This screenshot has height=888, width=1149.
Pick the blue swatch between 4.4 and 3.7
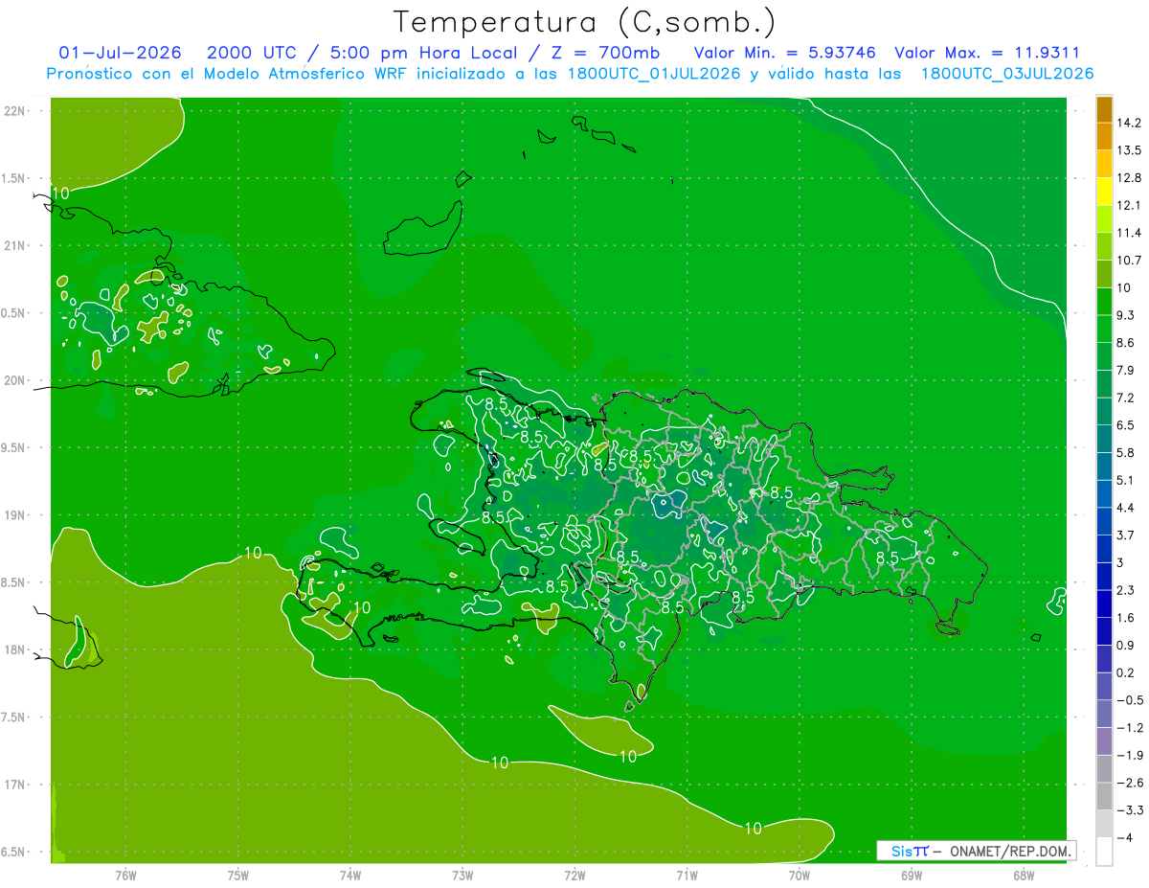click(x=1104, y=521)
